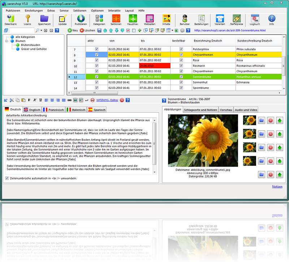Open the Varianten shirt icon
This screenshot has width=289, height=262.
click(220, 20)
